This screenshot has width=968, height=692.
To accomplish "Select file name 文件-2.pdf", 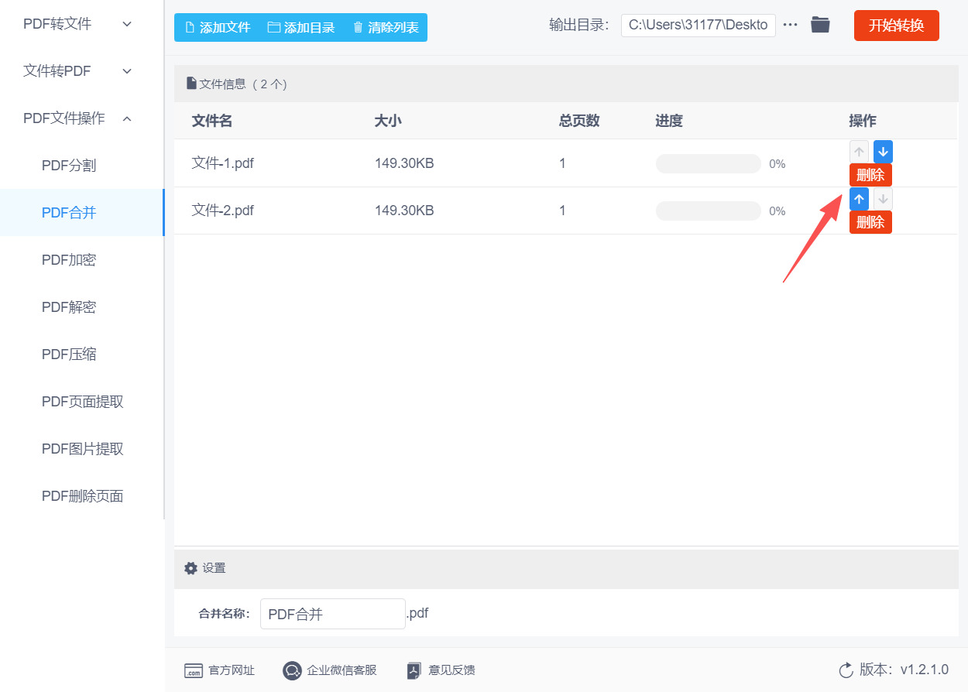I will pyautogui.click(x=223, y=211).
